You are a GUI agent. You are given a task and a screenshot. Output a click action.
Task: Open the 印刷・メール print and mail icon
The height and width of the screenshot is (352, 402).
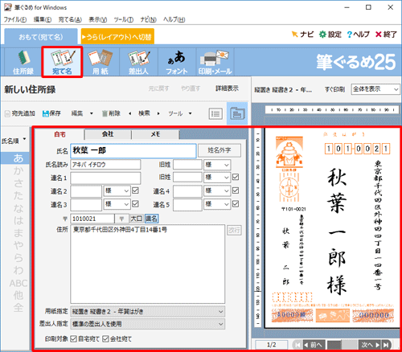(x=215, y=62)
